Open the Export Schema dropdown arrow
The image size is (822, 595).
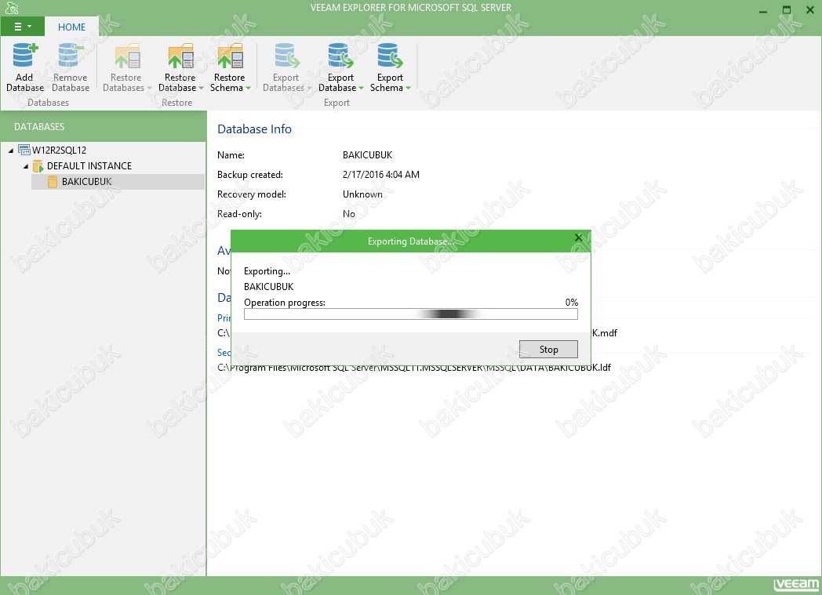tap(408, 88)
